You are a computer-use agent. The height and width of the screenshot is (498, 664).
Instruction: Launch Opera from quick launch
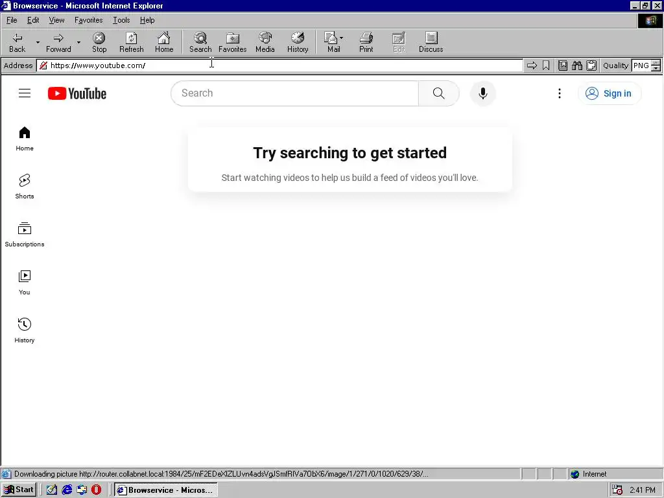[97, 490]
